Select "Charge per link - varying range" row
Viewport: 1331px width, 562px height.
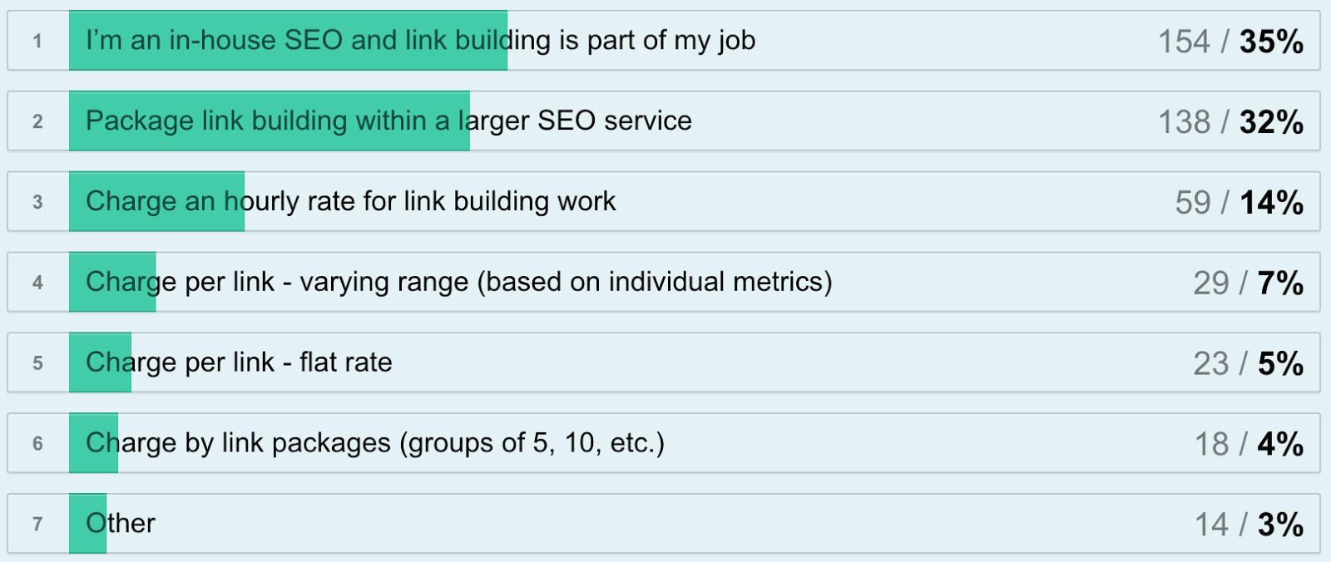tap(458, 282)
